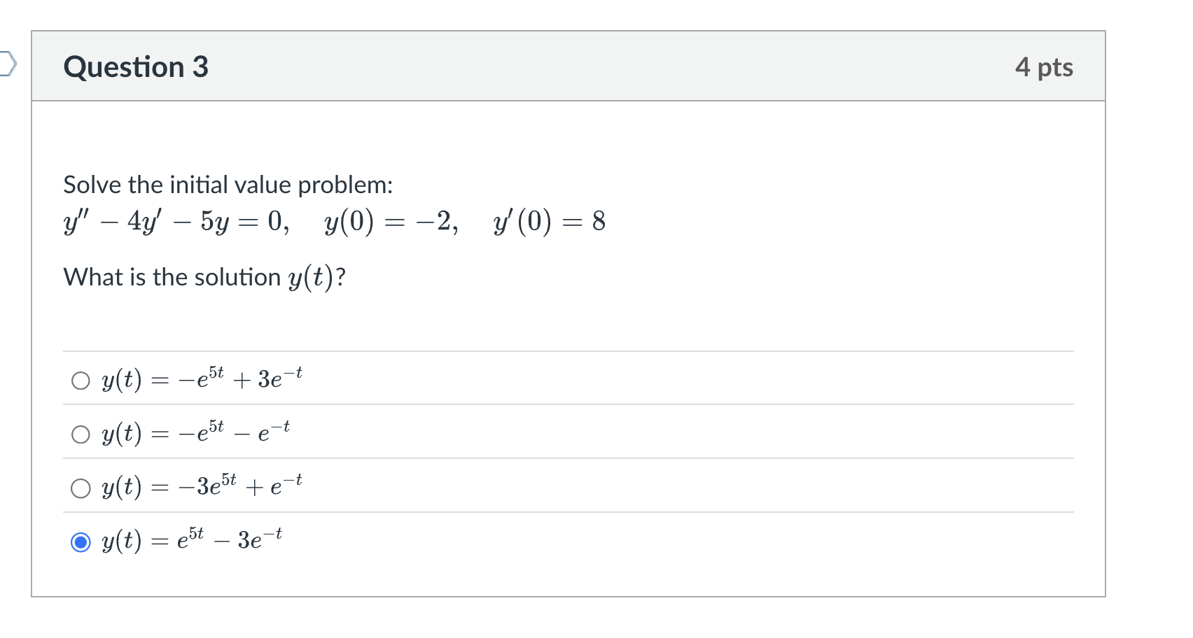
Task: Click the question prompt 'What is the solution y(t)?'
Action: tap(204, 277)
